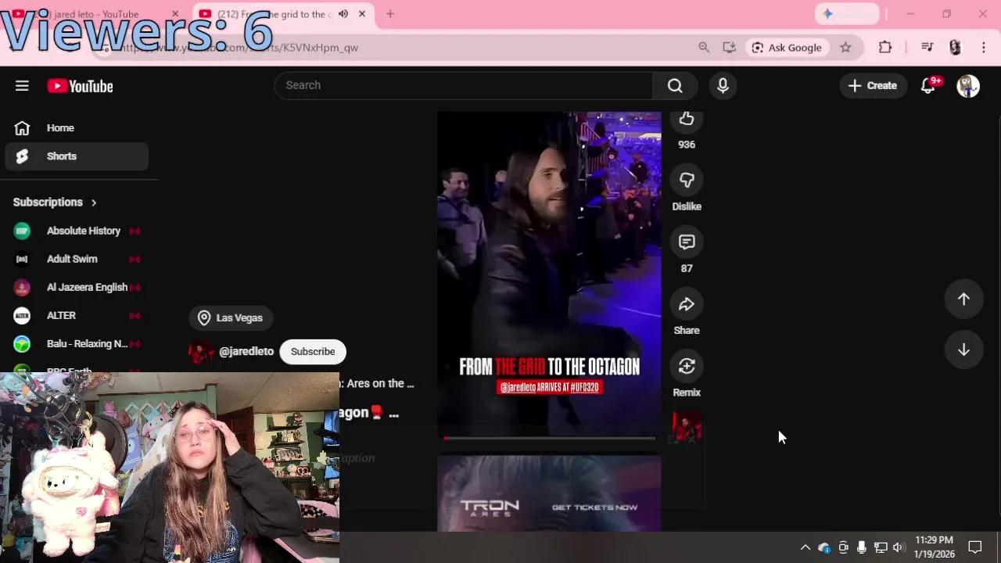
Task: Subscribe to @jaredleto
Action: pyautogui.click(x=313, y=352)
